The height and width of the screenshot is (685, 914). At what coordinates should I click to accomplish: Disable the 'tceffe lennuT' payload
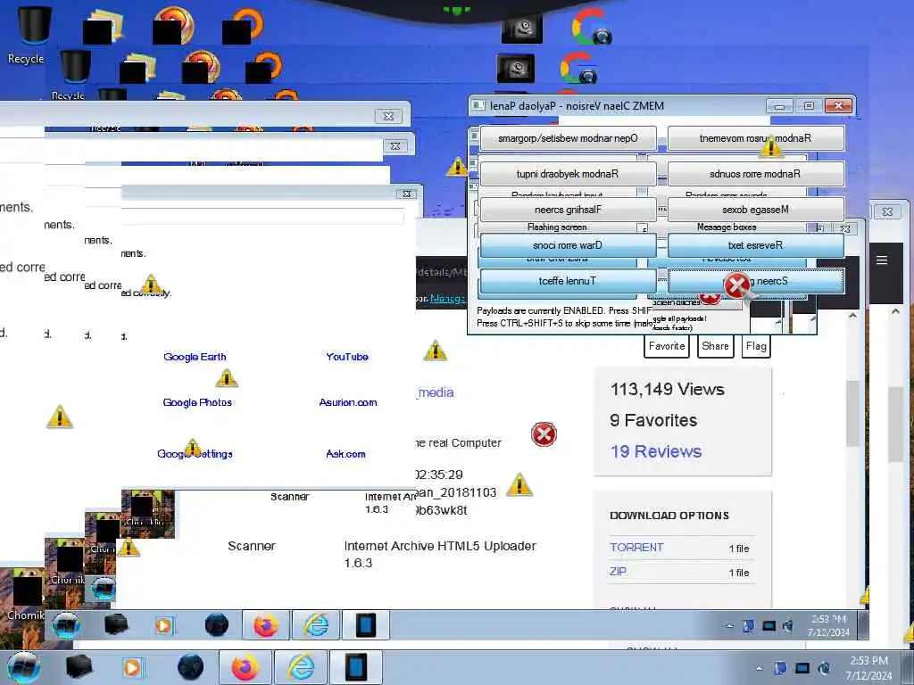tap(568, 281)
